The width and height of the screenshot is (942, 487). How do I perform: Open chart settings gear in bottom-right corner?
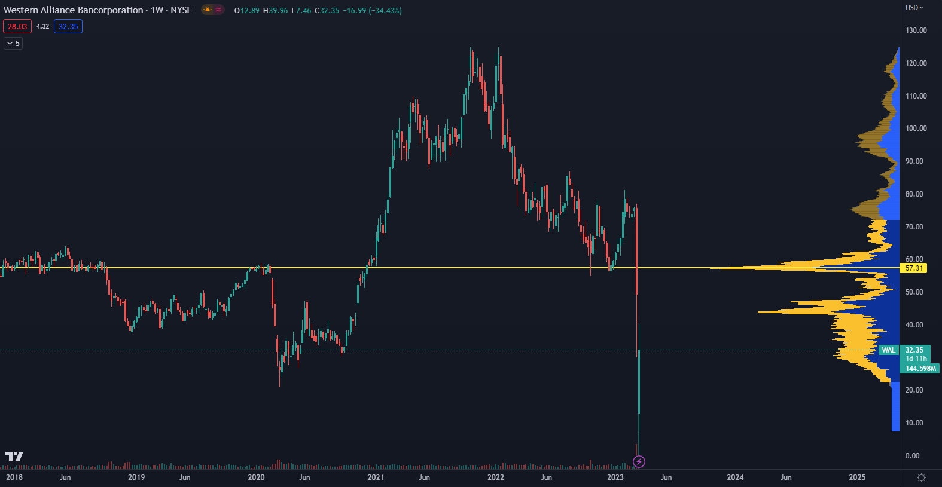(921, 477)
